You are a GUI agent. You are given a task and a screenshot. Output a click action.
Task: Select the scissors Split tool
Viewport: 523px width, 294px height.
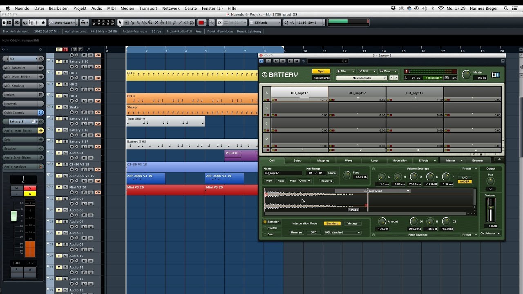(132, 22)
